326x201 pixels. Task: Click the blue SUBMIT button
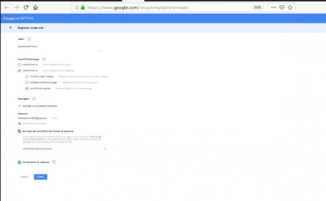pos(41,177)
